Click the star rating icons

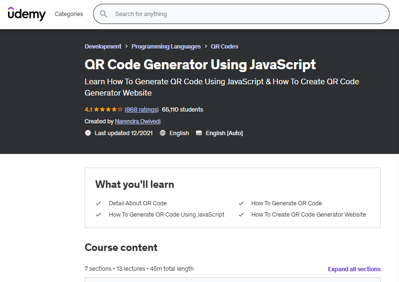pos(108,110)
